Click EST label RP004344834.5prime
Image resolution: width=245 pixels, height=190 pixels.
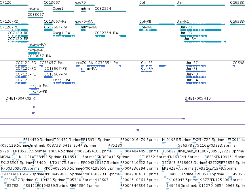pyautogui.click(x=139, y=186)
